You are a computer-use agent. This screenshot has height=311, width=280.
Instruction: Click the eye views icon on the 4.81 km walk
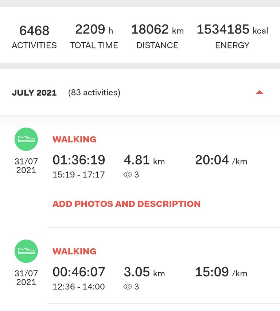(128, 175)
